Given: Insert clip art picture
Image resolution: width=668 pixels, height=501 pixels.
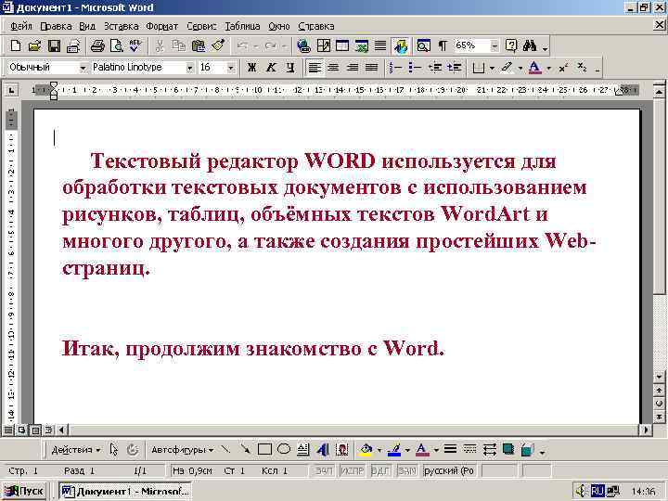Looking at the screenshot, I should 342,449.
